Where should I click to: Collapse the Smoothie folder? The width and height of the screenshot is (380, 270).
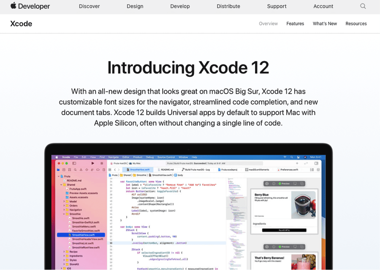(64, 214)
